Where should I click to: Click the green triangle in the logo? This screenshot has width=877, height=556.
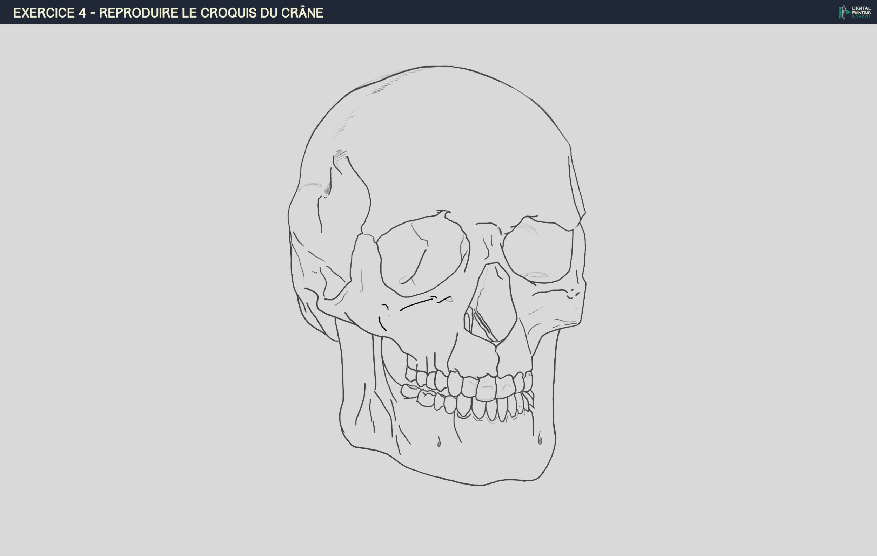pyautogui.click(x=848, y=12)
